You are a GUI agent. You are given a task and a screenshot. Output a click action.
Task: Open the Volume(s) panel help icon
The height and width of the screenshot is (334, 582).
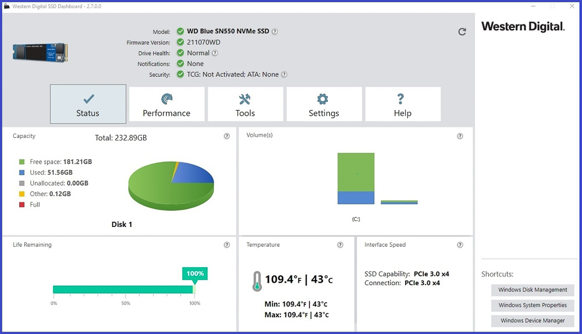(460, 136)
